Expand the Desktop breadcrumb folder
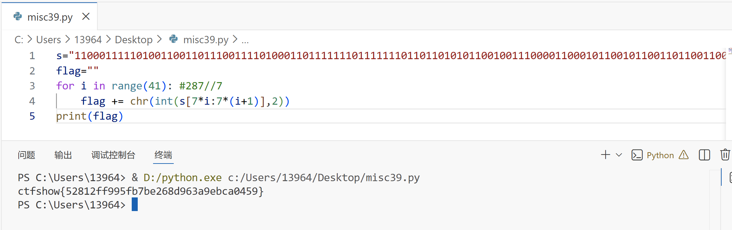 pos(134,40)
